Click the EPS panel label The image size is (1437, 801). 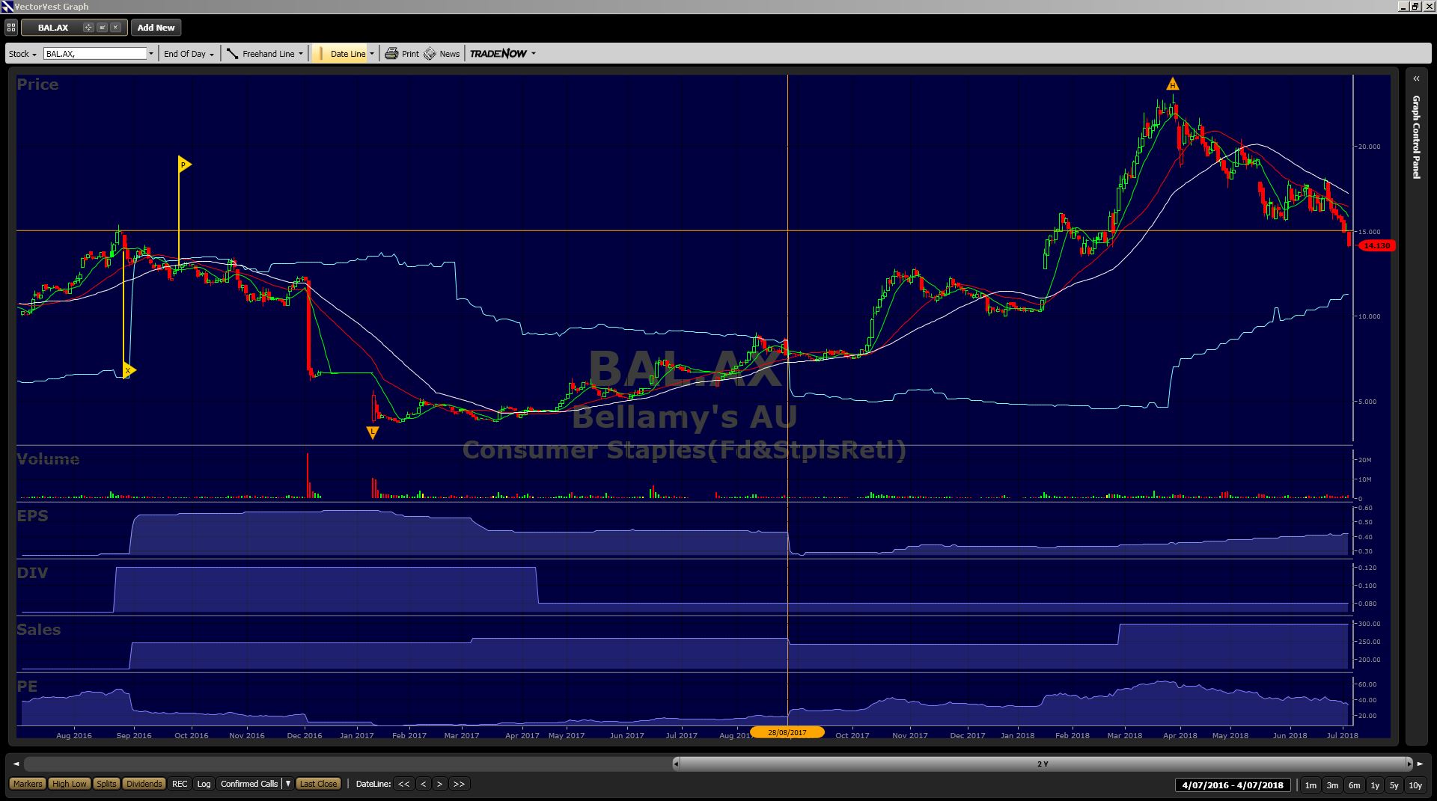tap(32, 516)
